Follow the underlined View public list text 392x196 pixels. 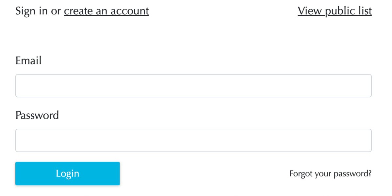(335, 11)
